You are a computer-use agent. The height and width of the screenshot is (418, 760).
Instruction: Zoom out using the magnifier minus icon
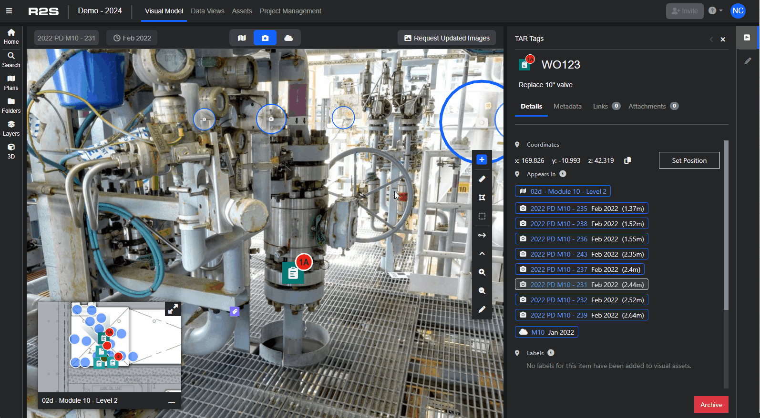[x=482, y=291]
